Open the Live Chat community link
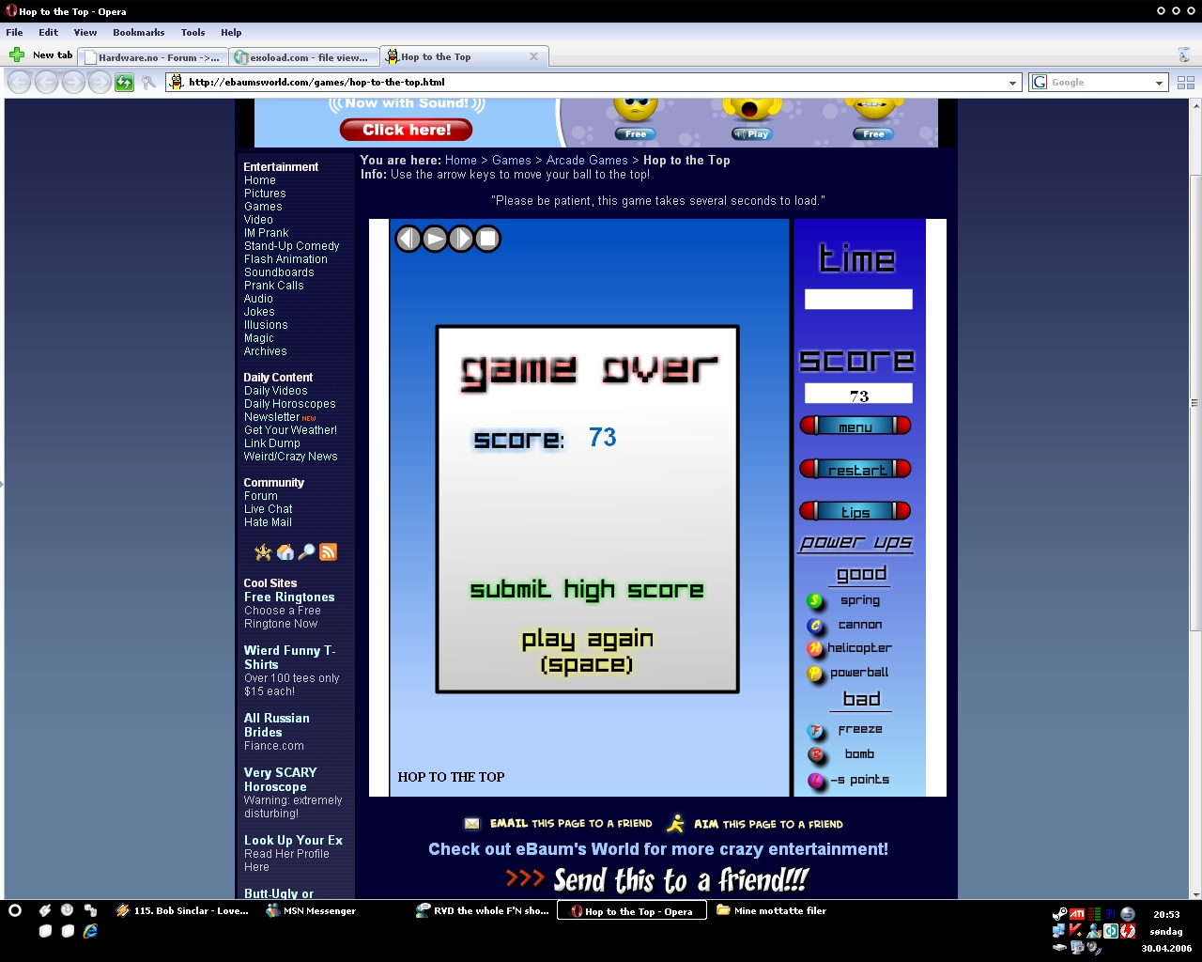The image size is (1202, 962). pyautogui.click(x=269, y=509)
